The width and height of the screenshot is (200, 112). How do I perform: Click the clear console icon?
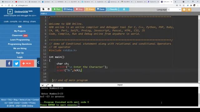(x=52, y=86)
